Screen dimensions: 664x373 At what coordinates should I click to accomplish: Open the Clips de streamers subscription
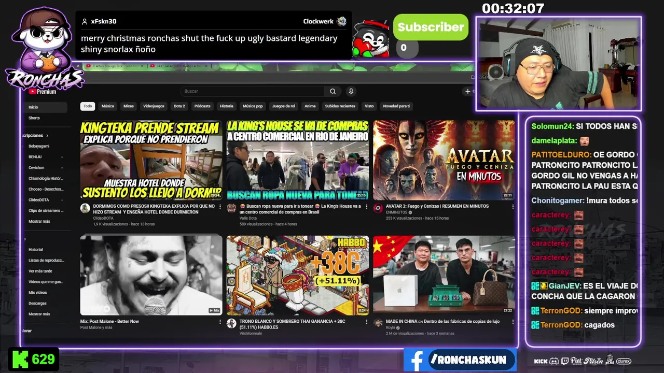point(46,211)
